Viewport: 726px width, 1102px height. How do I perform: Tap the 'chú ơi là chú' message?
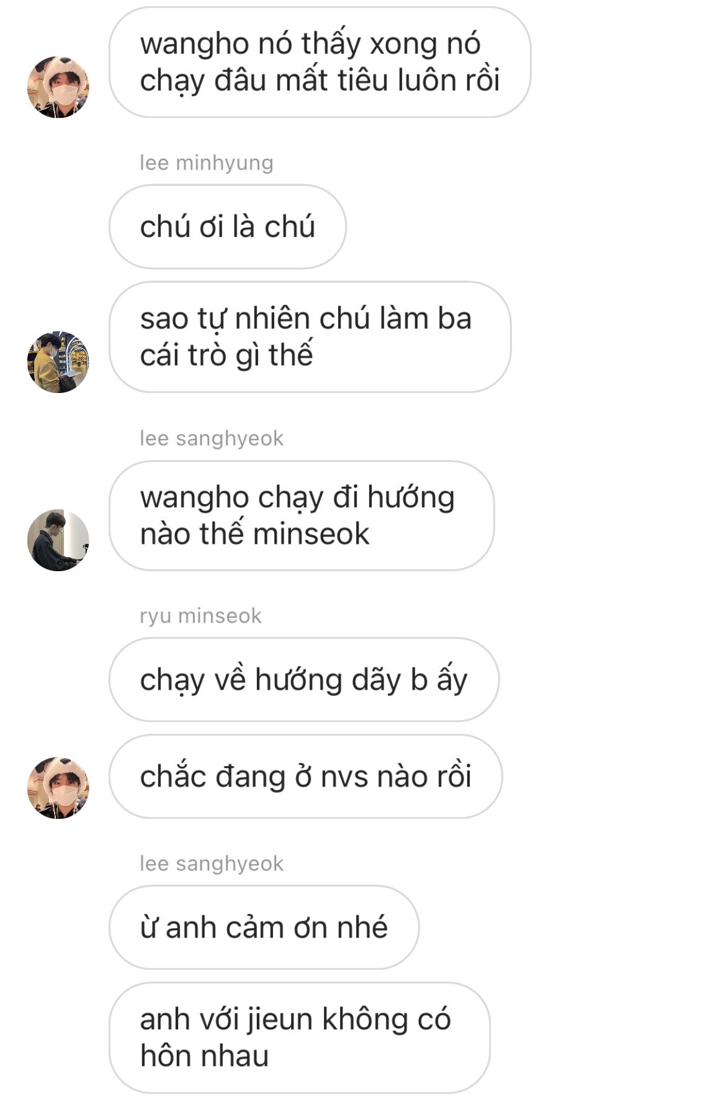click(x=228, y=227)
